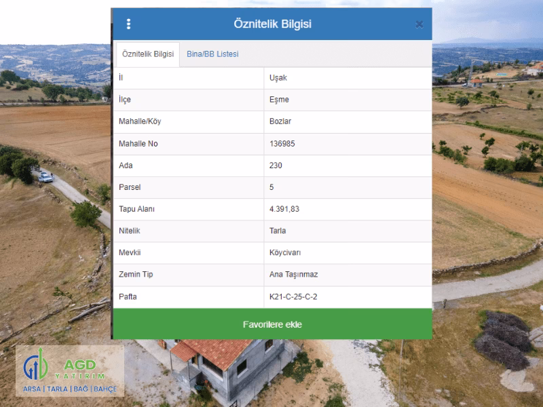Open the three-dot options menu
The height and width of the screenshot is (407, 543).
click(x=128, y=24)
